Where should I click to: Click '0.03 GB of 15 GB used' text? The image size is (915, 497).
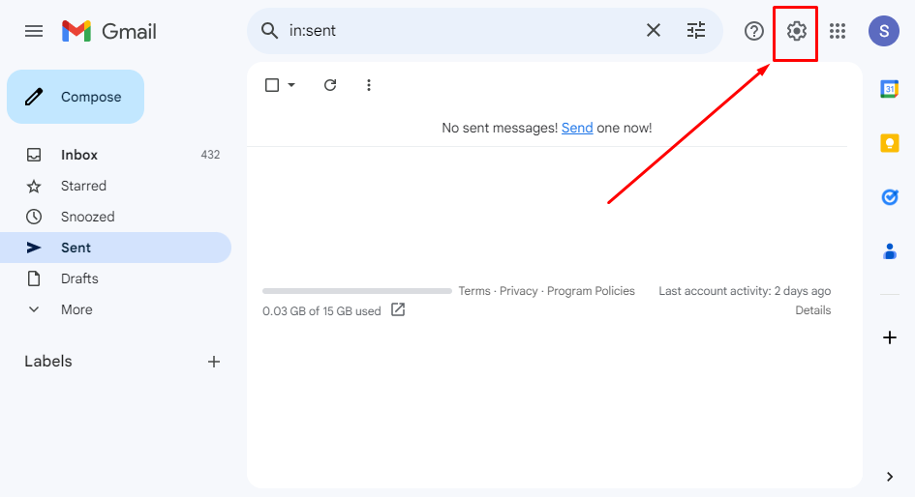321,311
